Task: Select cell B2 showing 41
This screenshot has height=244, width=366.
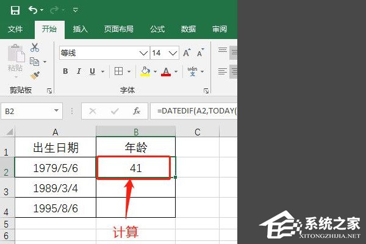Action: (x=135, y=167)
